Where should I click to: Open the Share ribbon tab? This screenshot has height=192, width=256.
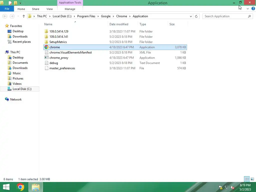tap(35, 9)
